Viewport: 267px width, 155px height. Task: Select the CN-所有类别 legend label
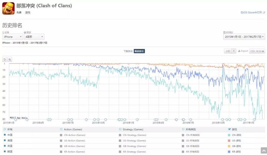(x=192, y=135)
